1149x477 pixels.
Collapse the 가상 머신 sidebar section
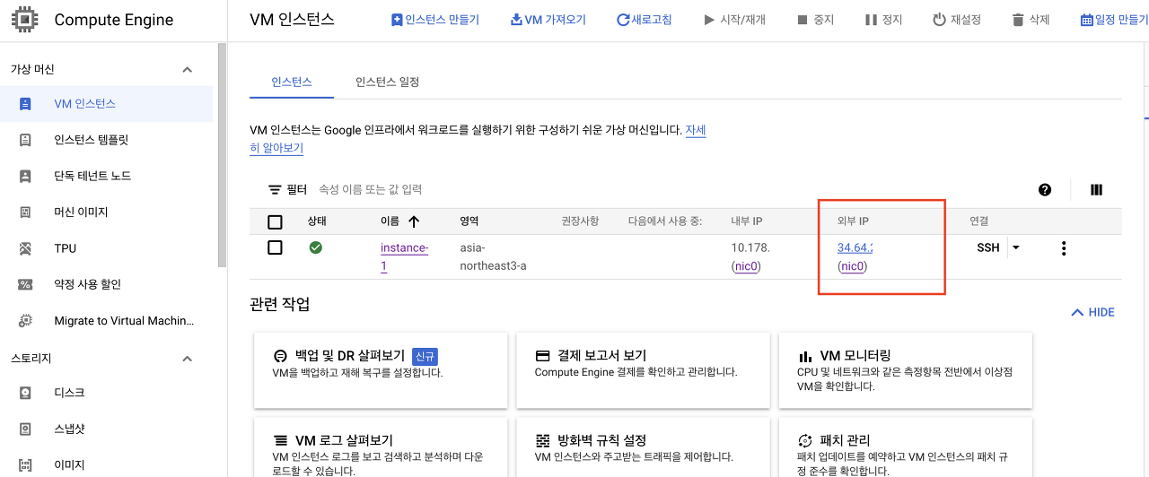click(x=188, y=70)
